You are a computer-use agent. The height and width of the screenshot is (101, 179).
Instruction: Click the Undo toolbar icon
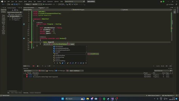[19, 4]
